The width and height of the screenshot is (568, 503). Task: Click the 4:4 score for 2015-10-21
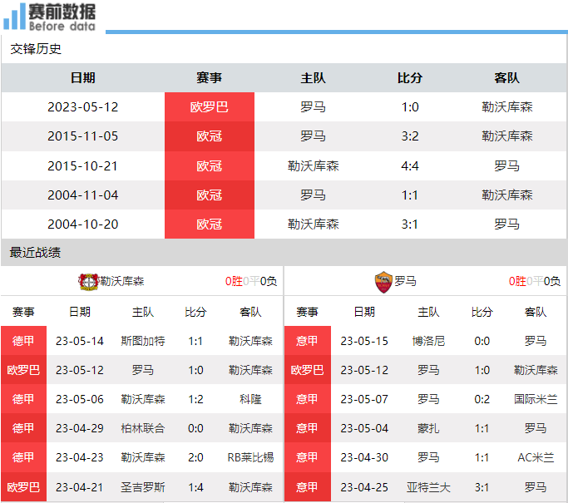coord(410,165)
